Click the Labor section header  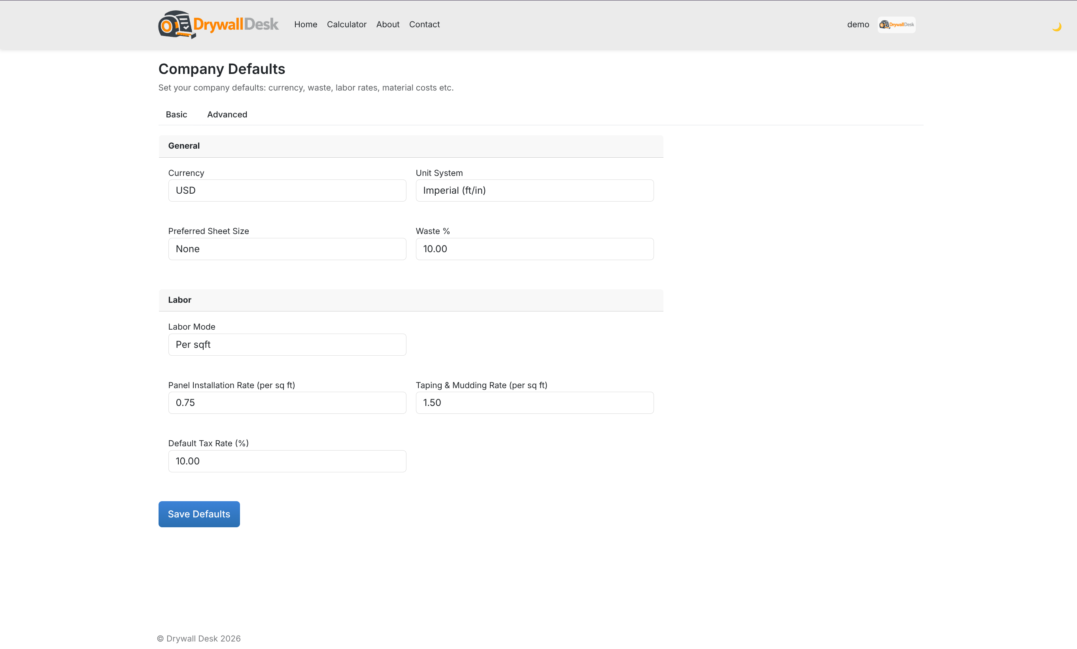coord(410,300)
